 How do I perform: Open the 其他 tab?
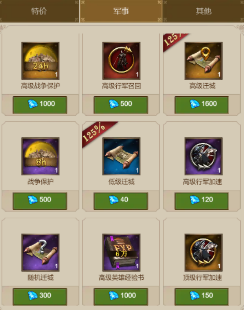coord(203,11)
